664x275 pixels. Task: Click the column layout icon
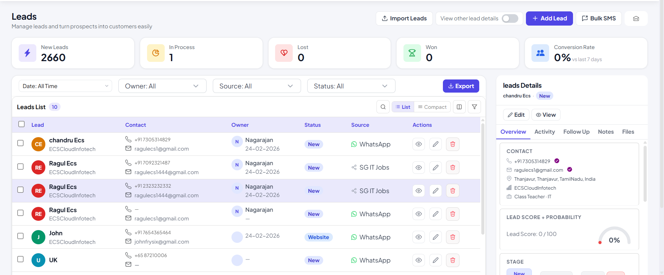click(459, 107)
